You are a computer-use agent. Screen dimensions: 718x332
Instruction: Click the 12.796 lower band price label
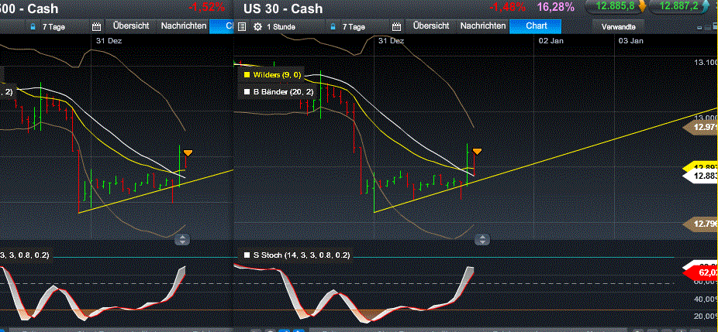coord(701,224)
